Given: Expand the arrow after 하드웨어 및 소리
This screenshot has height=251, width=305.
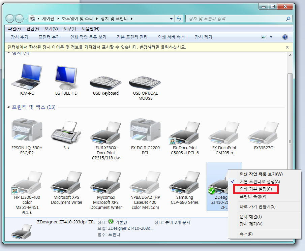Looking at the screenshot, I should [97, 19].
